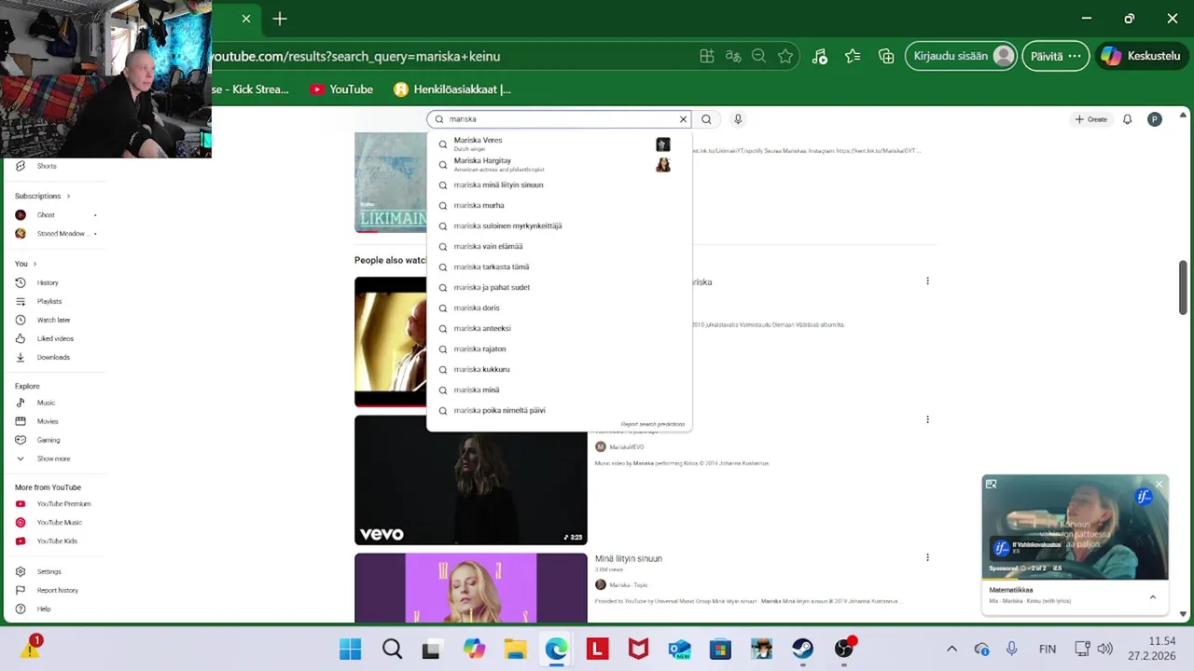Click the Päivitä update button
1194x671 pixels.
coord(1055,56)
